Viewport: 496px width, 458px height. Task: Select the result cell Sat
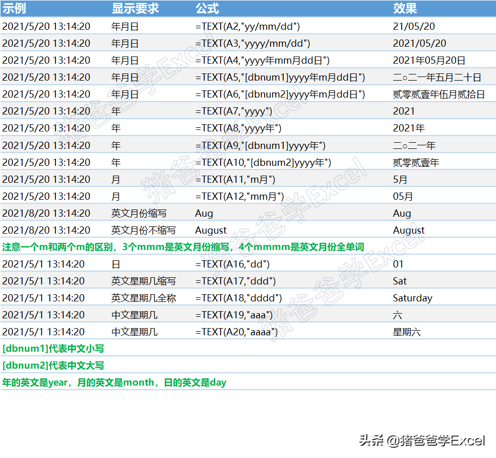(x=400, y=281)
